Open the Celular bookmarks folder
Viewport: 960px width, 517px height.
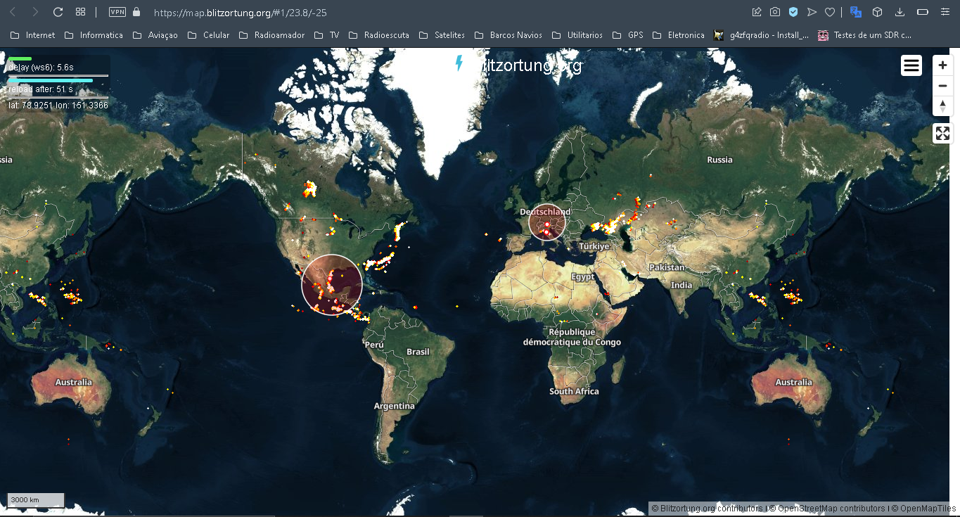click(208, 35)
